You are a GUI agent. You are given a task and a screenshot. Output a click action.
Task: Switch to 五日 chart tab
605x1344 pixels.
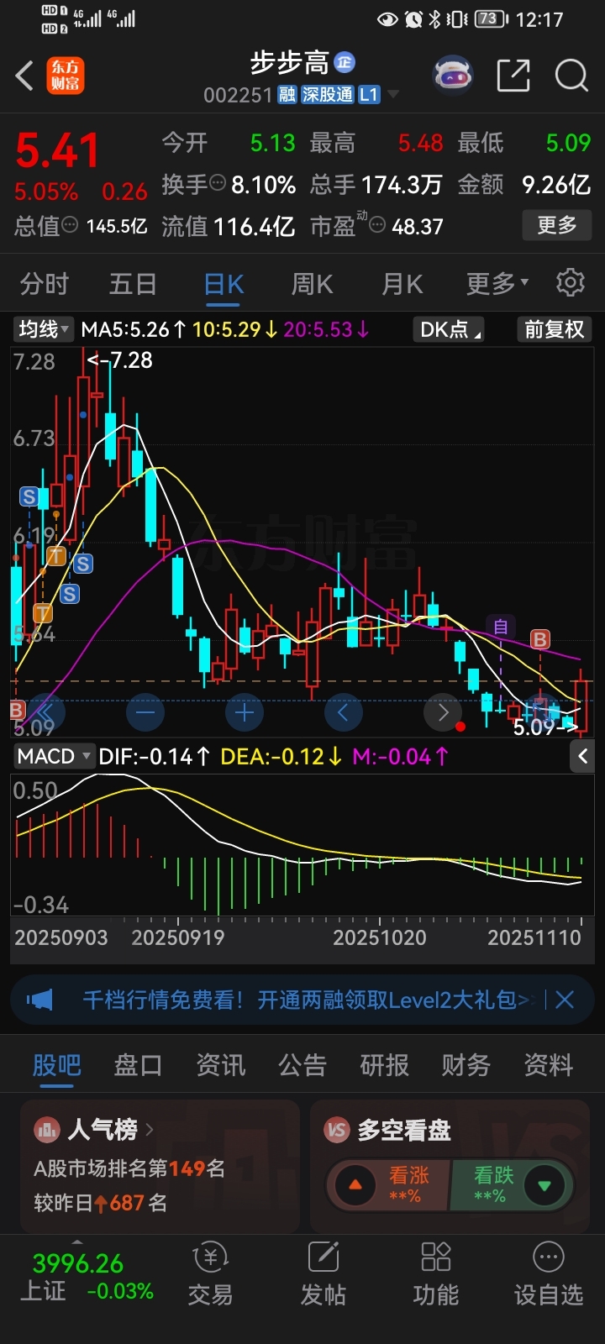pyautogui.click(x=133, y=284)
